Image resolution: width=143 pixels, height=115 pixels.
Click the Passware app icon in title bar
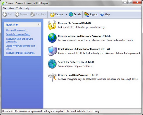click(3, 3)
